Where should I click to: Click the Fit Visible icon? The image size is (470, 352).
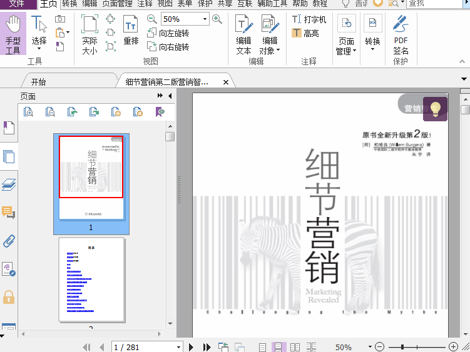(110, 46)
